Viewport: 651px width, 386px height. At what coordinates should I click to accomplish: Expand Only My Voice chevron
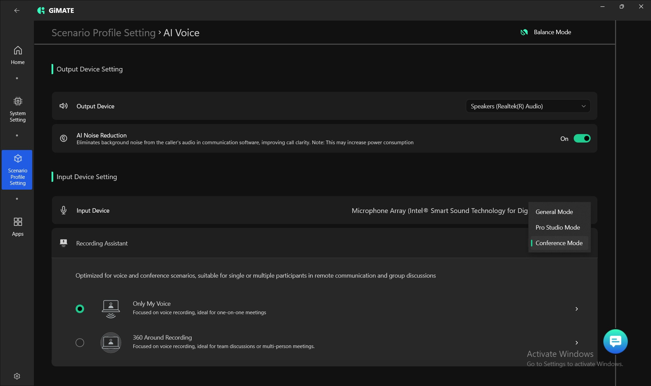click(576, 309)
